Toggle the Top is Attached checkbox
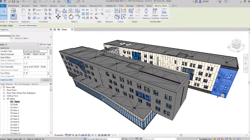 click(25, 76)
